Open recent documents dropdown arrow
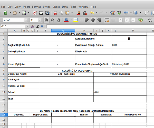The height and width of the screenshot is (128, 154). pos(19,13)
